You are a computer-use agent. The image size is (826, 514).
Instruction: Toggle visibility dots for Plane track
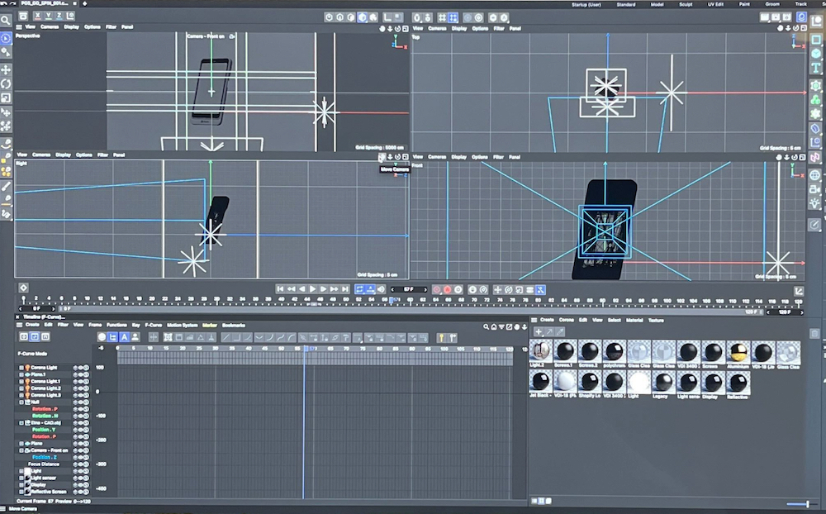[x=81, y=443]
